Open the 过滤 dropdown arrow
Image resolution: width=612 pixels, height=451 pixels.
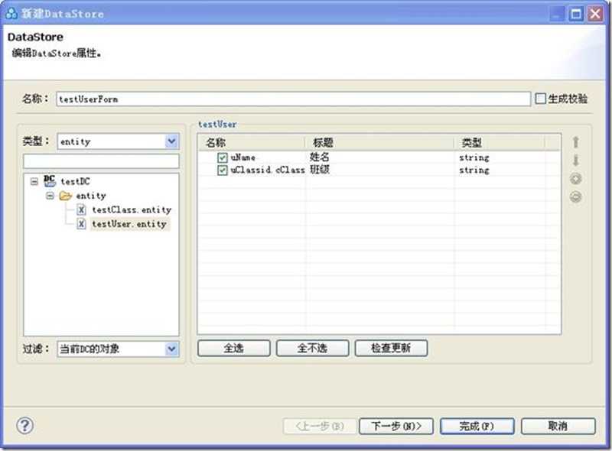[x=171, y=349]
